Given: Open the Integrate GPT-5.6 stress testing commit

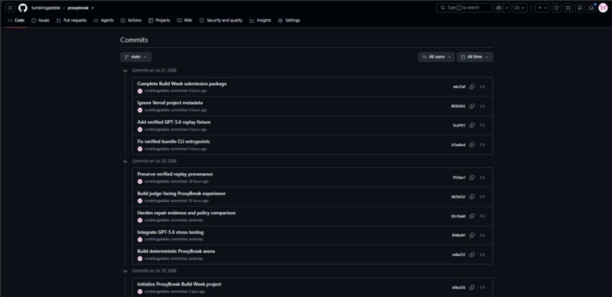Looking at the screenshot, I should click(x=170, y=232).
